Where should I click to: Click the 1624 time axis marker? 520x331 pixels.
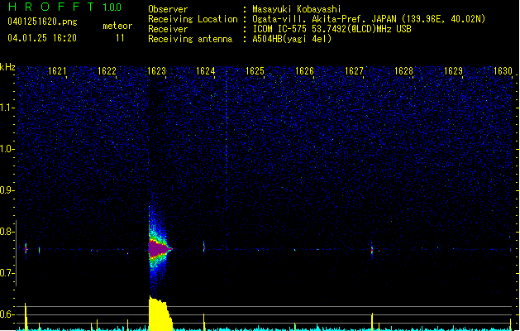click(206, 71)
